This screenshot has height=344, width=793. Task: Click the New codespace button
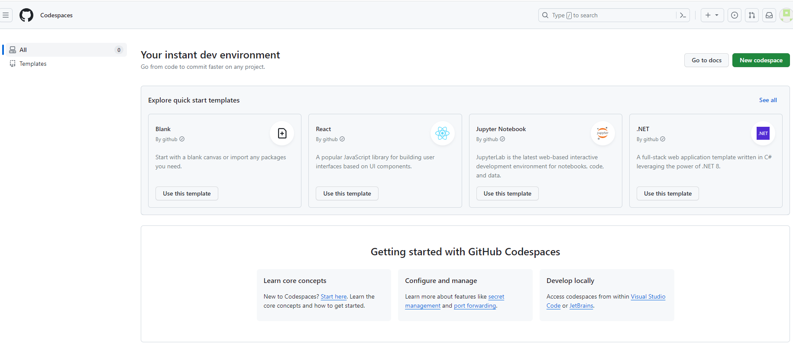761,60
